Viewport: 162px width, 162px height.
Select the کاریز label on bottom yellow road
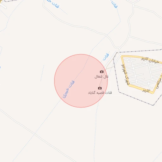146,90
